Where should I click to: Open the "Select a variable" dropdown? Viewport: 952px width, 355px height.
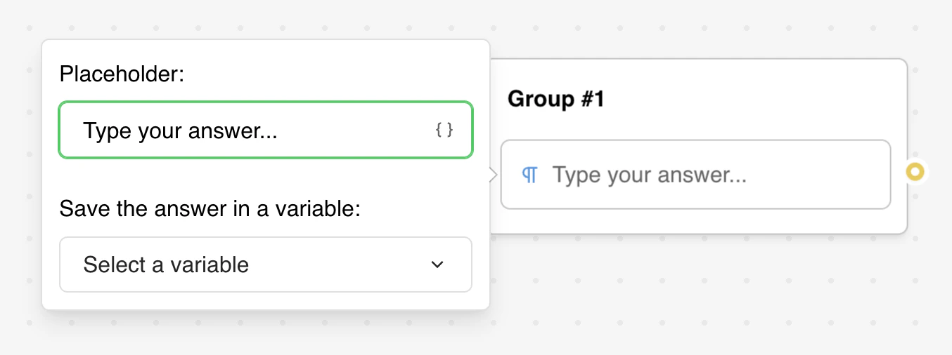pyautogui.click(x=266, y=264)
